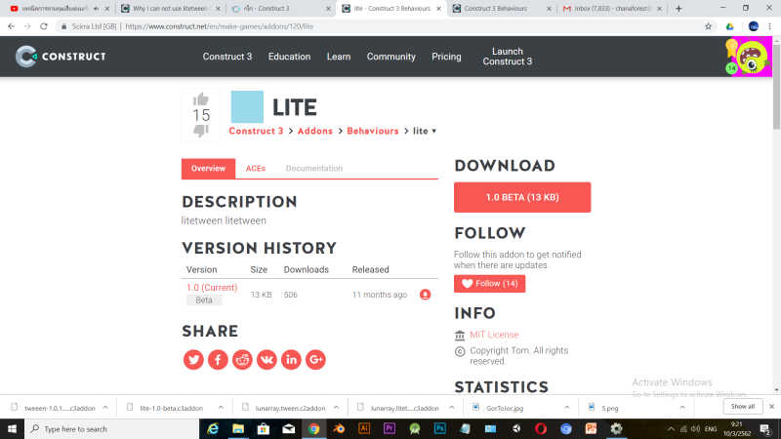Open File Explorer from the taskbar

(238, 428)
